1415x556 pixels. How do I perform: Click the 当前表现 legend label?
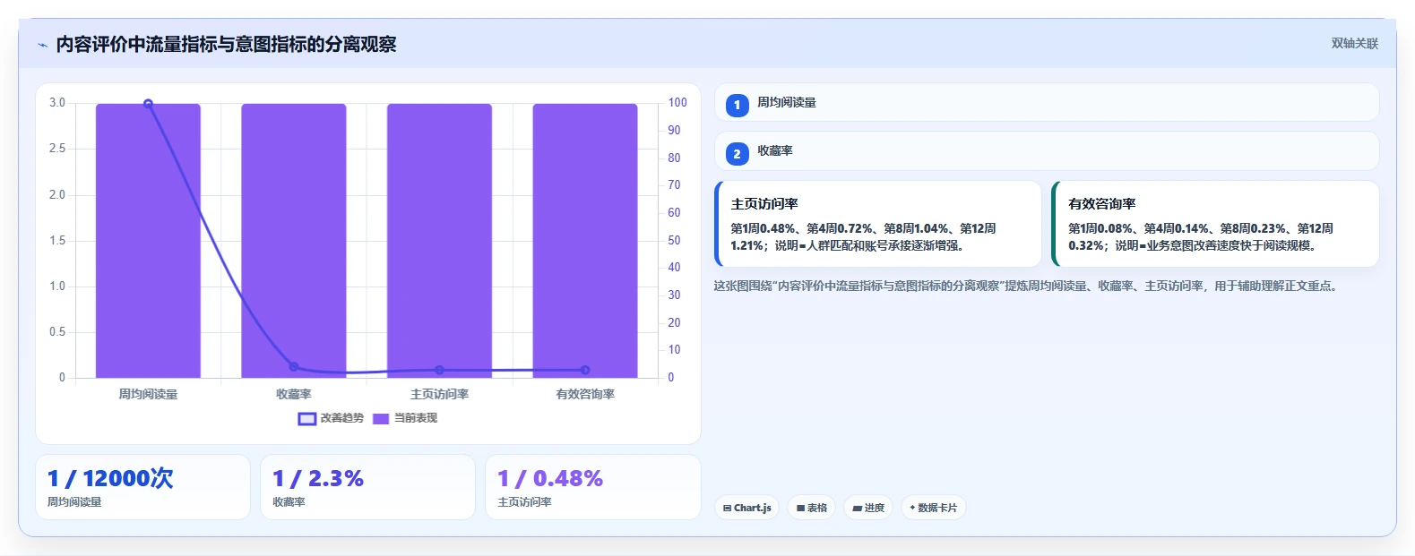(x=416, y=418)
